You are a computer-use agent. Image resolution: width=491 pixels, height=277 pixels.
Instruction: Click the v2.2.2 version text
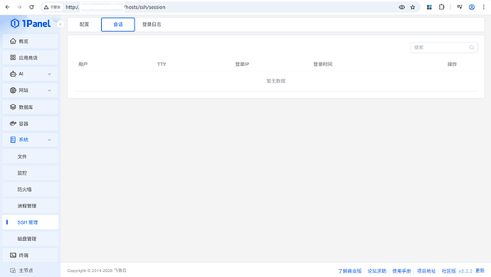(465, 271)
